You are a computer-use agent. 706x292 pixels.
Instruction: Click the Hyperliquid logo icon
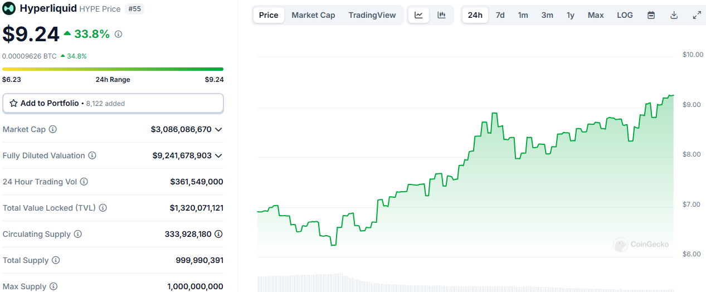9,8
